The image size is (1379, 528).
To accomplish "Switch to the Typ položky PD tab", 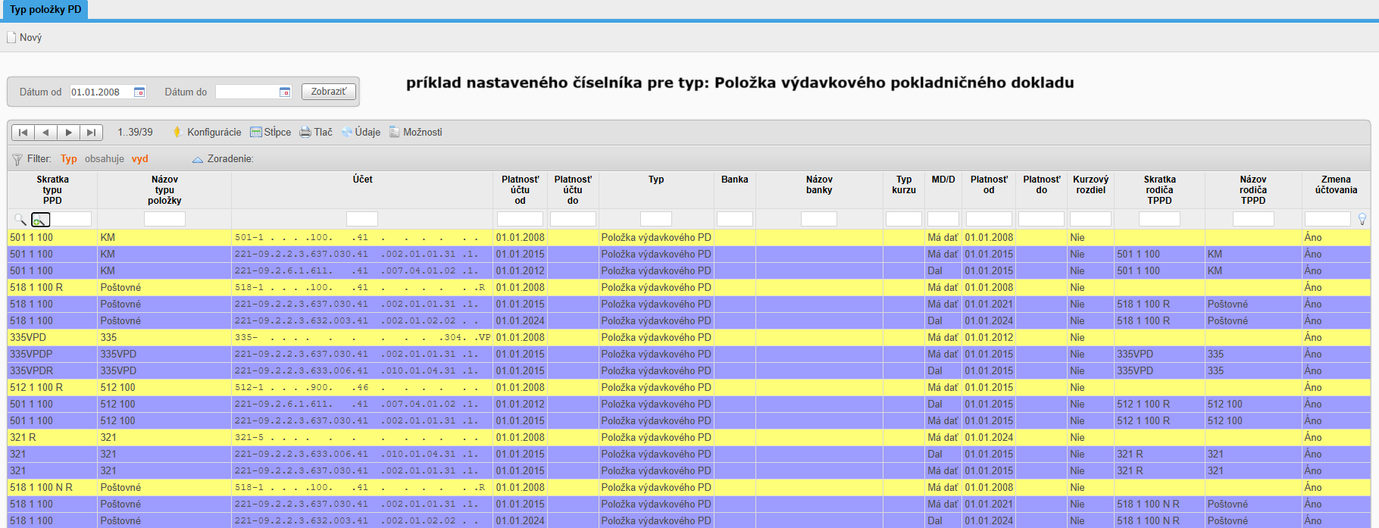I will click(45, 10).
